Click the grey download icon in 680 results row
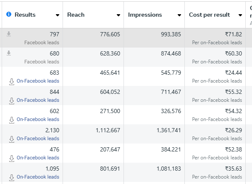This screenshot has width=252, height=184. click(x=9, y=53)
